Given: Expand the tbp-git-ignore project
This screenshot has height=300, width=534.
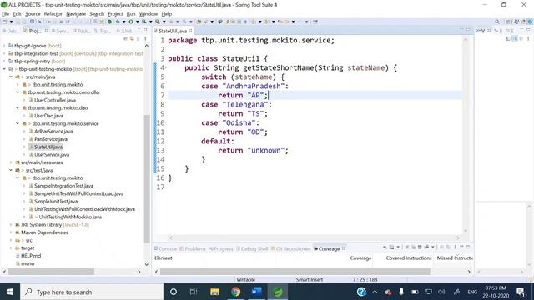Looking at the screenshot, I should click(4, 46).
